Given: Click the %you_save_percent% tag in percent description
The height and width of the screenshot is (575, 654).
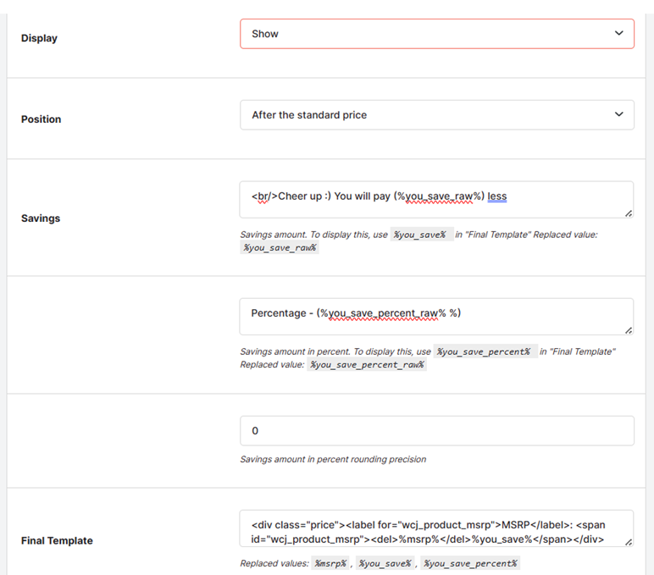Looking at the screenshot, I should click(x=485, y=352).
